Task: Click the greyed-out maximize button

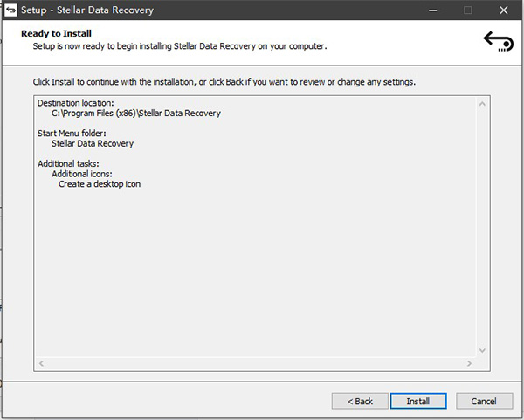Action: (467, 10)
